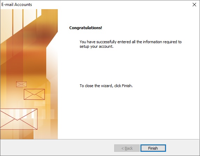This screenshot has height=156, width=200.
Task: Click blank white area above the Congratulations heading
Action: pyautogui.click(x=127, y=17)
